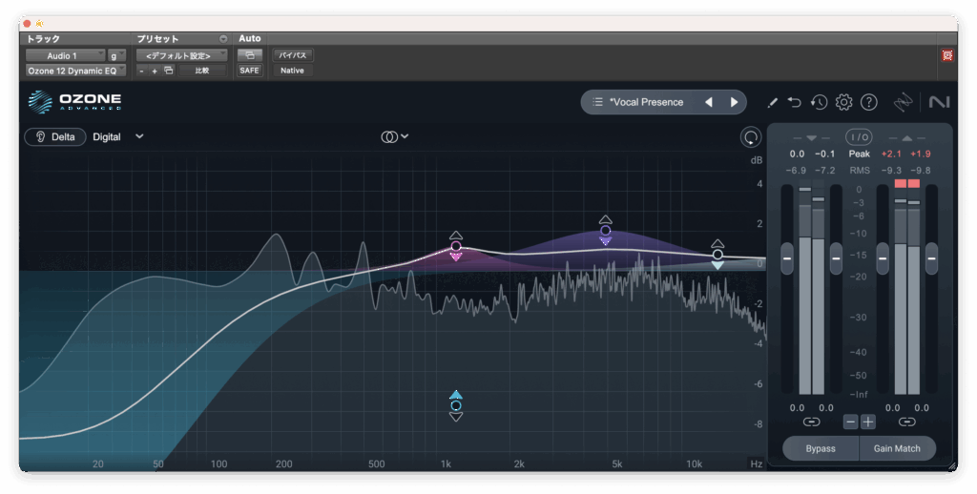Click the circular reset icon above graph
Image resolution: width=977 pixels, height=494 pixels.
pyautogui.click(x=751, y=137)
